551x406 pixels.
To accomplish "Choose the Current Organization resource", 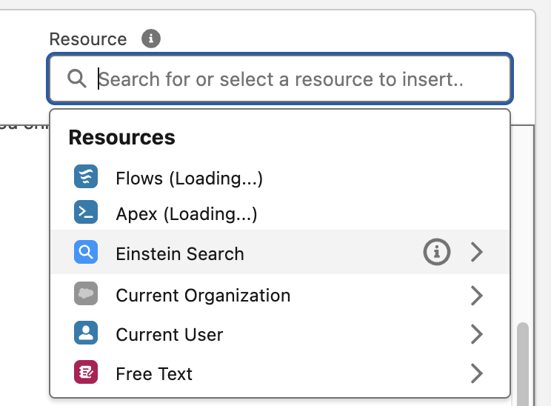I will [203, 296].
